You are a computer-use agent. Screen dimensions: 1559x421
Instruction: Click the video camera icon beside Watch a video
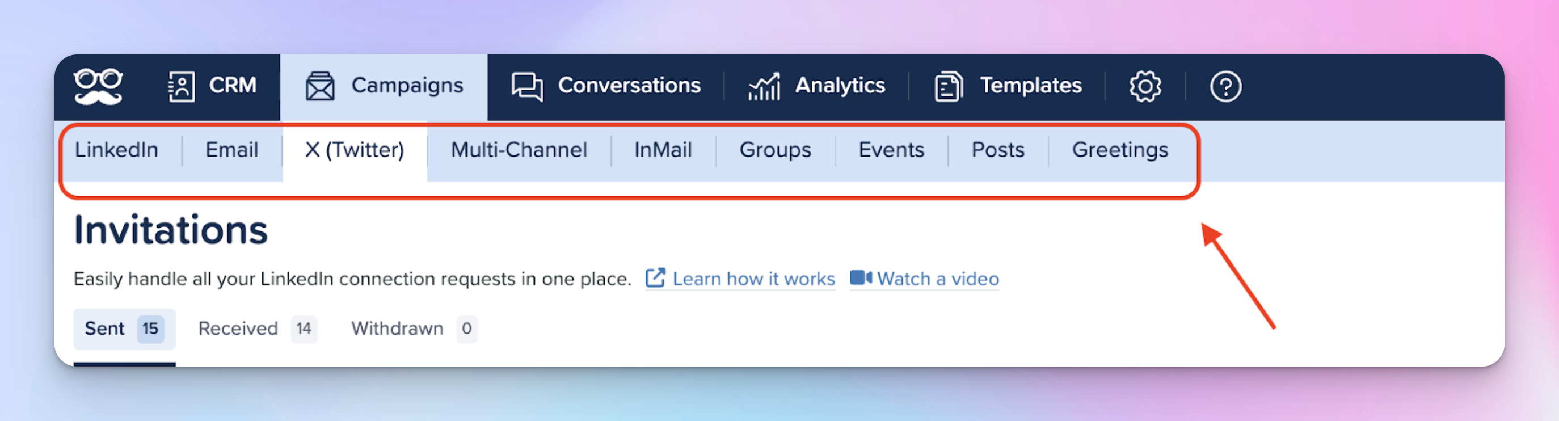pyautogui.click(x=861, y=277)
